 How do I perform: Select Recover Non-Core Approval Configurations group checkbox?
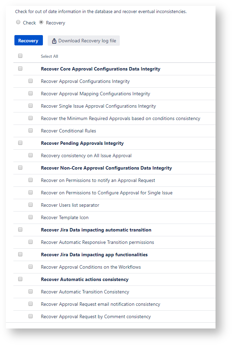pyautogui.click(x=20, y=168)
